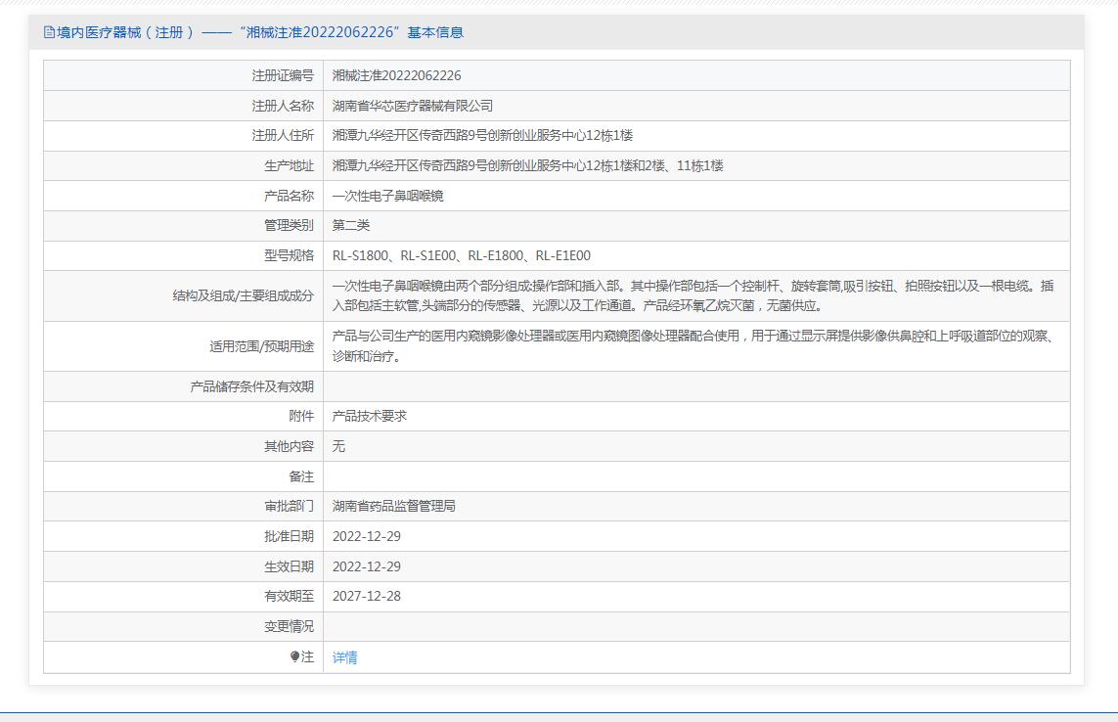Click the 生效日期 value 2022-12-29

(366, 566)
